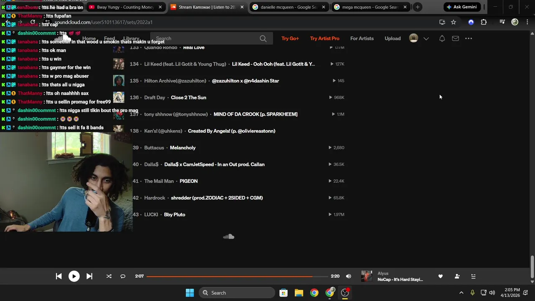Close the mega mcqueen tab
This screenshot has width=535, height=301.
(405, 7)
